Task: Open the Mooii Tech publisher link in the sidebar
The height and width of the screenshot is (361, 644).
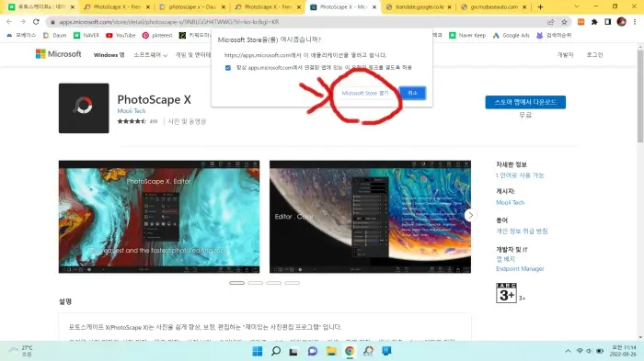Action: coord(510,202)
